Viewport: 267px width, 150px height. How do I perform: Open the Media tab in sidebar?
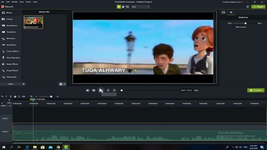(x=7, y=13)
